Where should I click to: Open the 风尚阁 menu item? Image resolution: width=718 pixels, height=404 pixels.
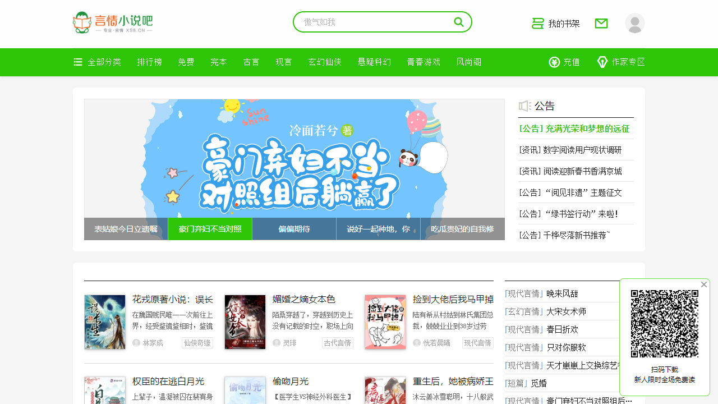(x=469, y=62)
